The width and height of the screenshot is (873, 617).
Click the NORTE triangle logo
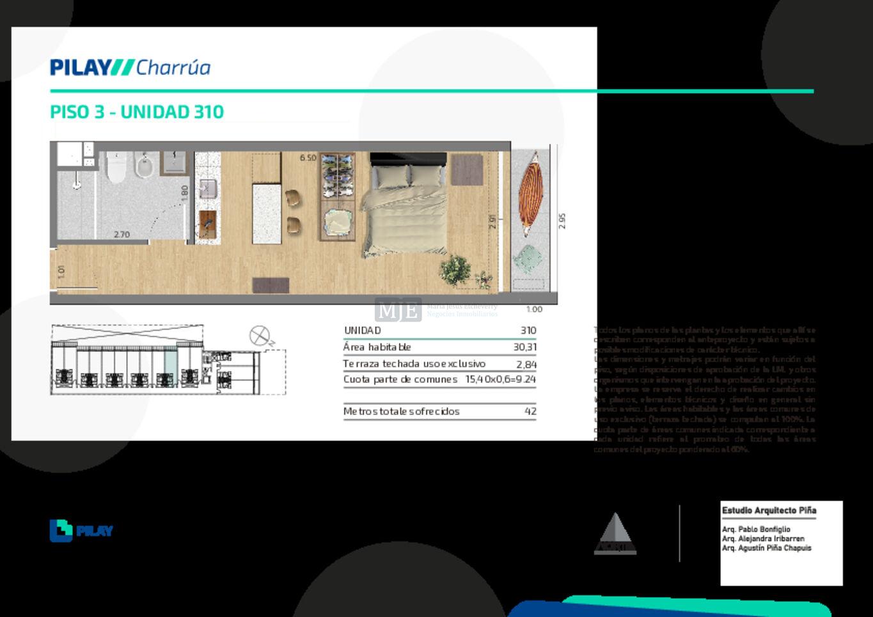(x=615, y=533)
